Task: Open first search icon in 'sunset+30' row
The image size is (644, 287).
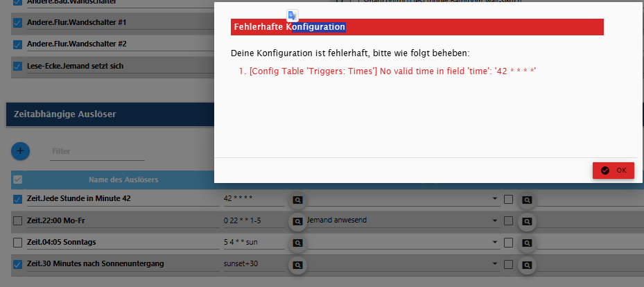Action: (x=298, y=265)
